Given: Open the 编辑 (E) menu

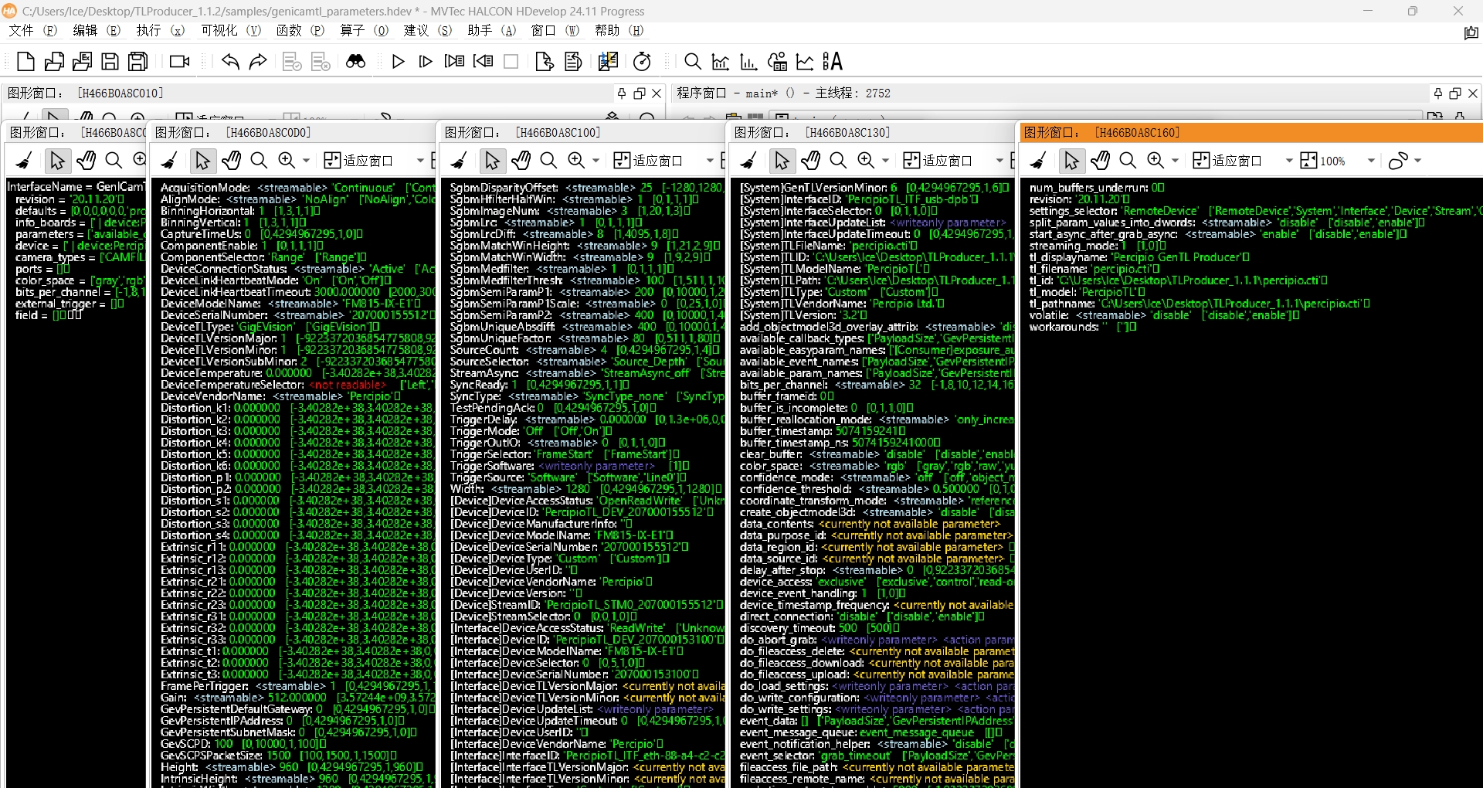Looking at the screenshot, I should 97,31.
